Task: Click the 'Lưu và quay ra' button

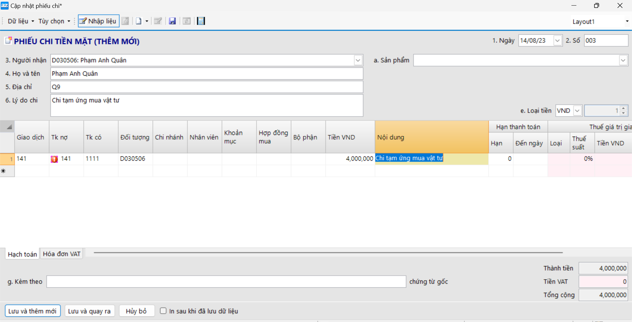Action: [89, 311]
